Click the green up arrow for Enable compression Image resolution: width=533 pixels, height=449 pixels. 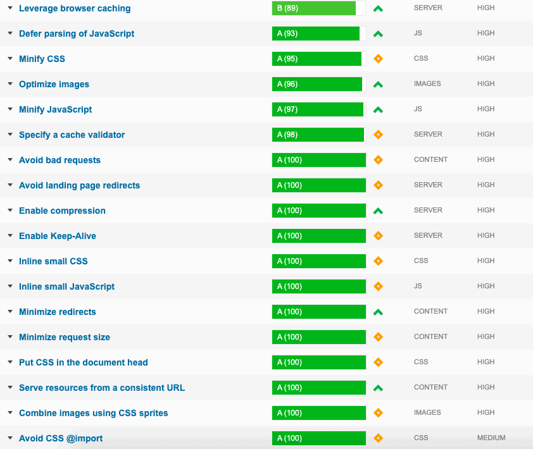pos(378,211)
